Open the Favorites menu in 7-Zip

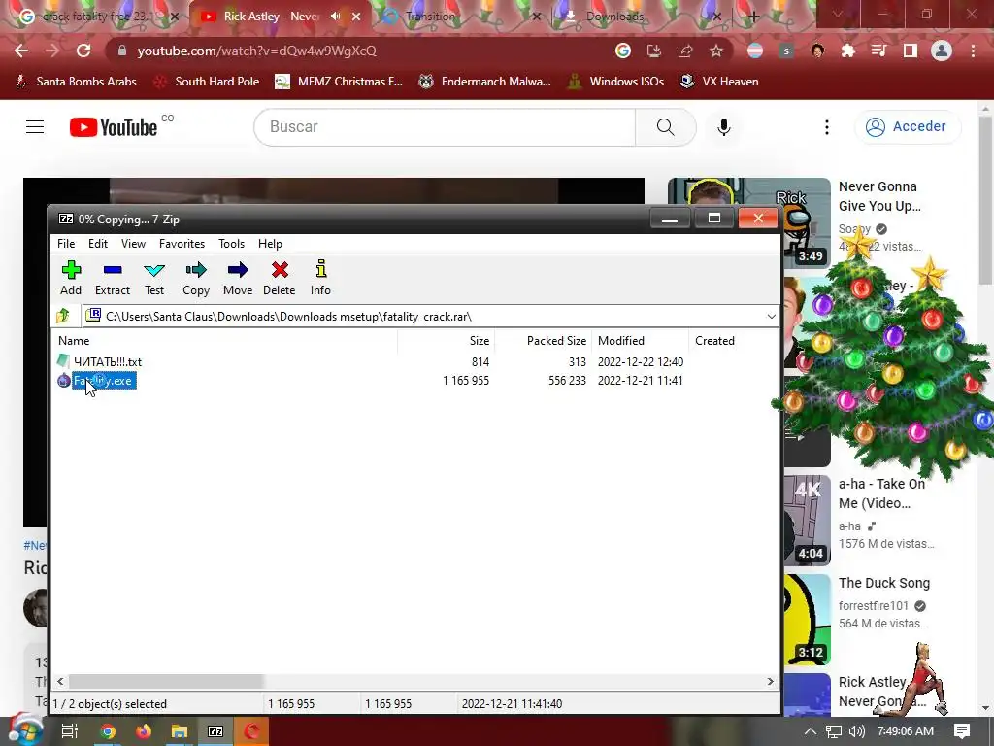(182, 244)
